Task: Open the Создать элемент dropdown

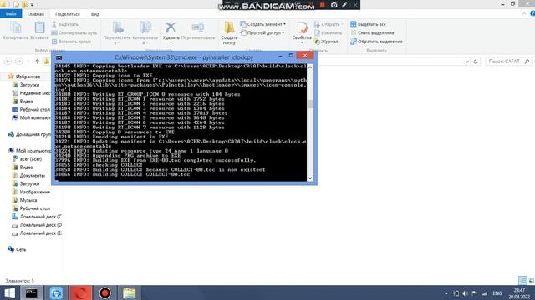Action: click(262, 24)
